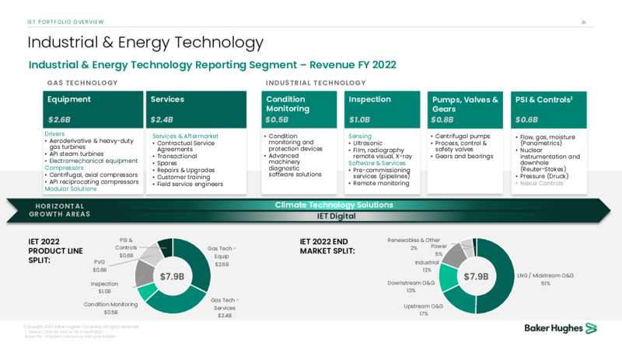
Task: Click the 'IET PORTFOLIO OVERVIEW' label
Action: [x=65, y=22]
